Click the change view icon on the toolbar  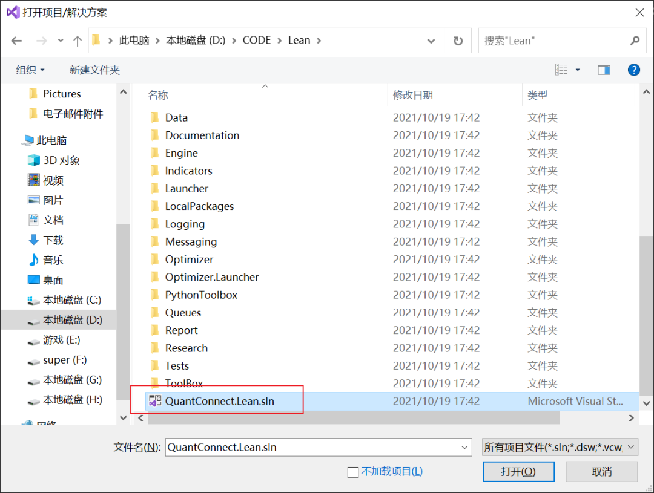click(x=561, y=70)
